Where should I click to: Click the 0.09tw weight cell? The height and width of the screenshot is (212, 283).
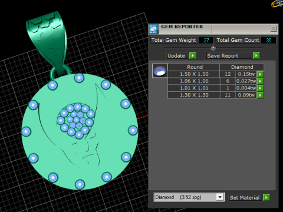[246, 95]
